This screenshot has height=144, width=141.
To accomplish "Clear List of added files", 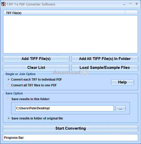I will [36, 68].
